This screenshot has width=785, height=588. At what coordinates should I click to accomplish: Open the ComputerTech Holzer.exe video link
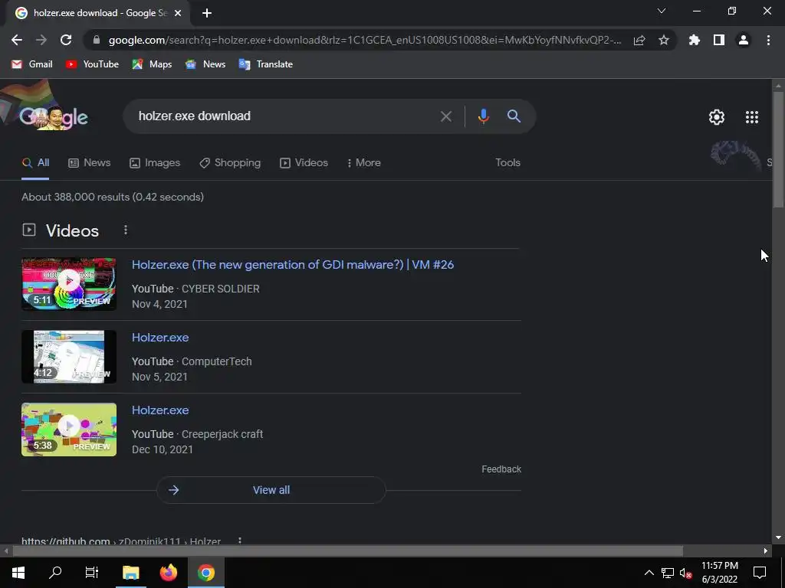(160, 338)
